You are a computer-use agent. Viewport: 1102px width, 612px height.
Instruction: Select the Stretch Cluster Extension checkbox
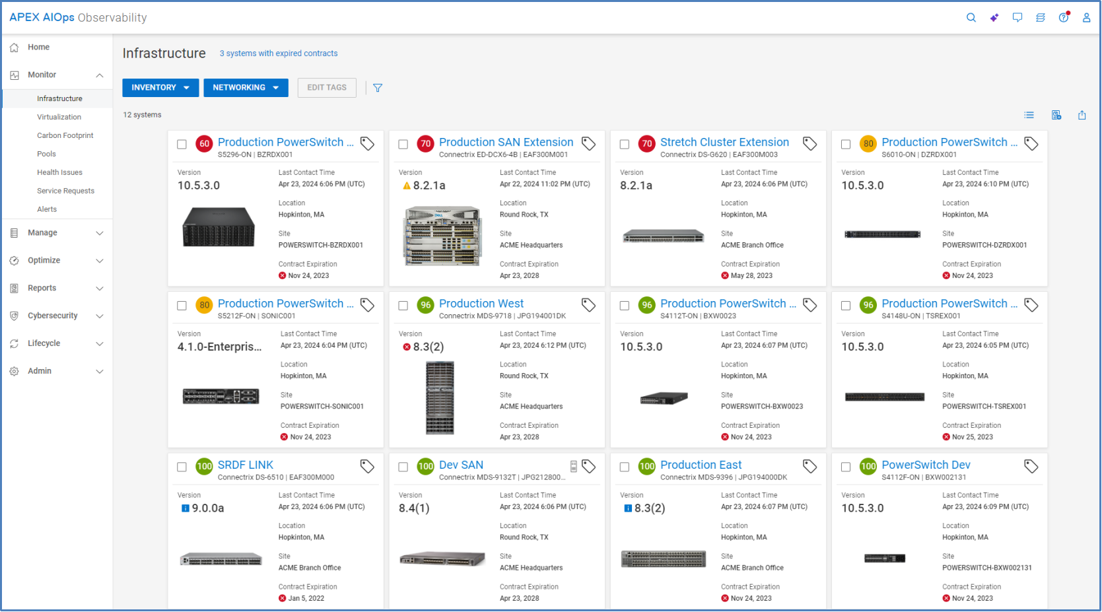click(624, 144)
